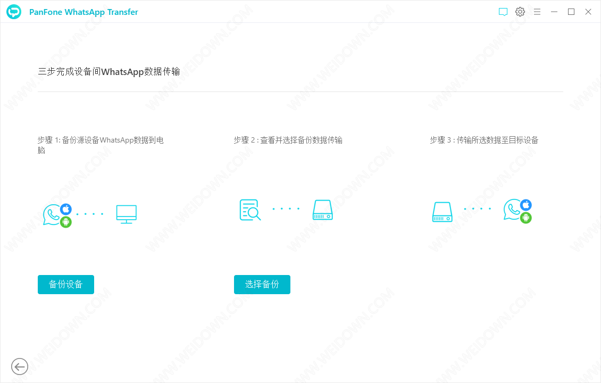Click the WhatsApp target device icon in step 3
Screen dimensions: 601x383
518,211
